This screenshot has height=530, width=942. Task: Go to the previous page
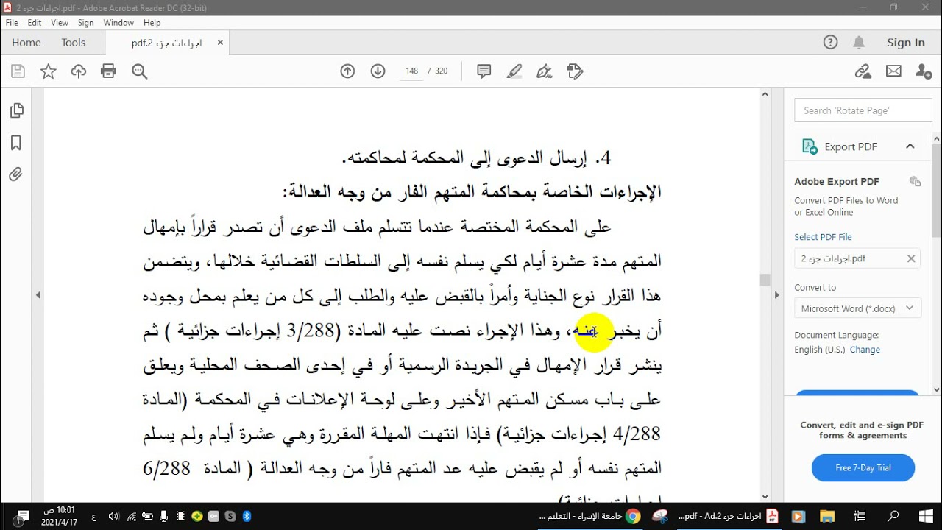(x=347, y=71)
